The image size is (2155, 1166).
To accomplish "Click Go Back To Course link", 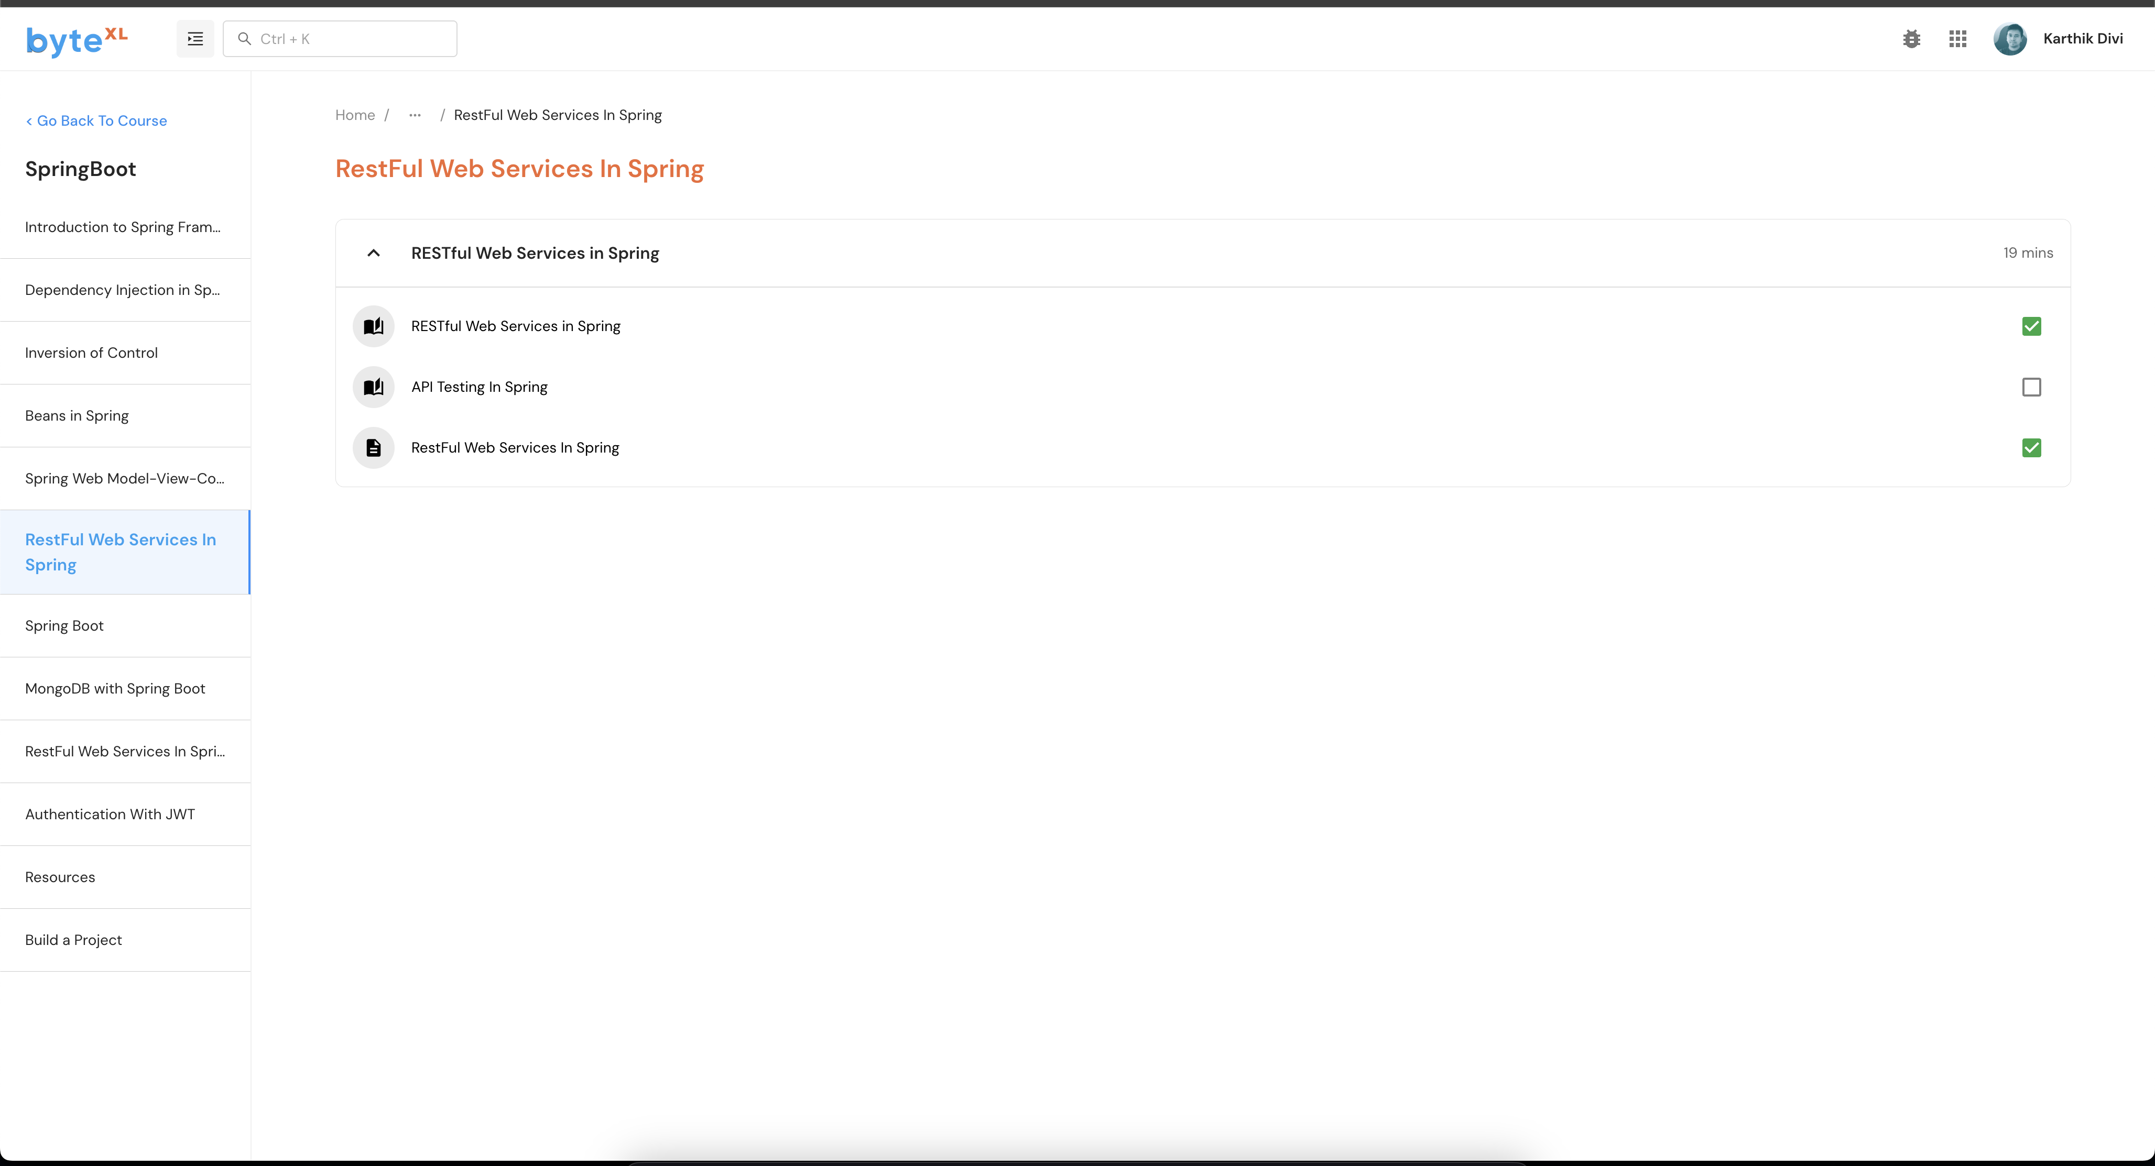I will point(96,120).
